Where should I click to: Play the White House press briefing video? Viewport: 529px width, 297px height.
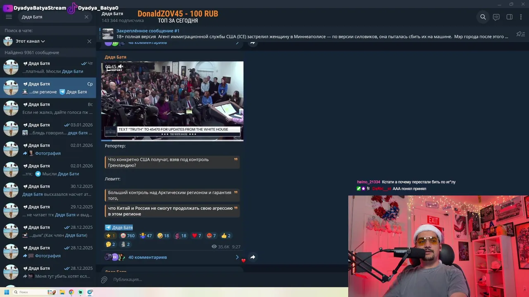[x=172, y=101]
